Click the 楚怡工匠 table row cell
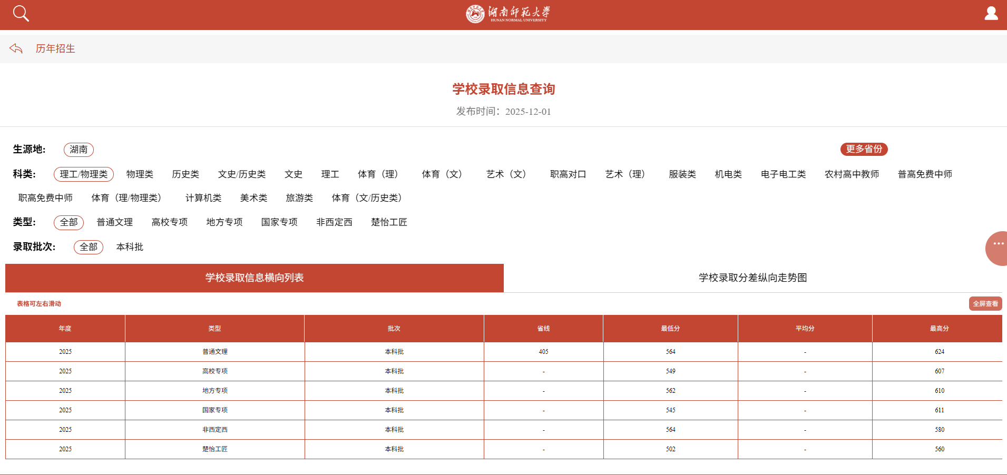This screenshot has height=475, width=1007. (x=215, y=449)
